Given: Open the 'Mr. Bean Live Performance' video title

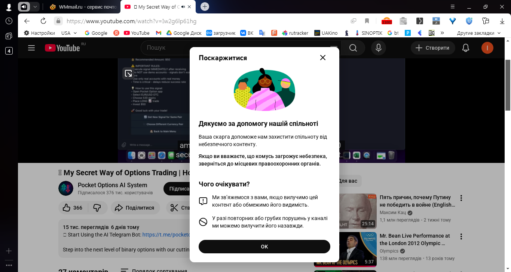Looking at the screenshot, I should 415,239.
